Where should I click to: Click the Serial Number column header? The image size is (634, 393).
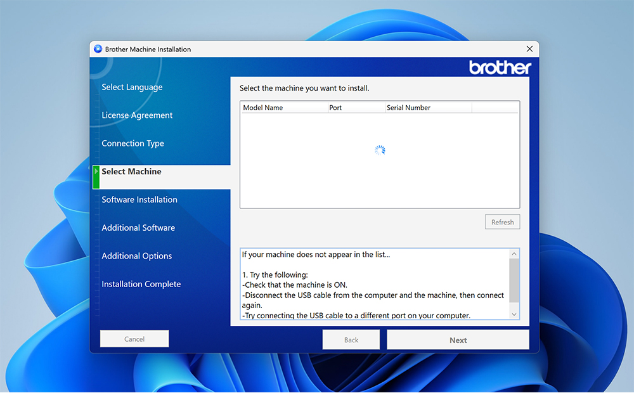click(428, 108)
